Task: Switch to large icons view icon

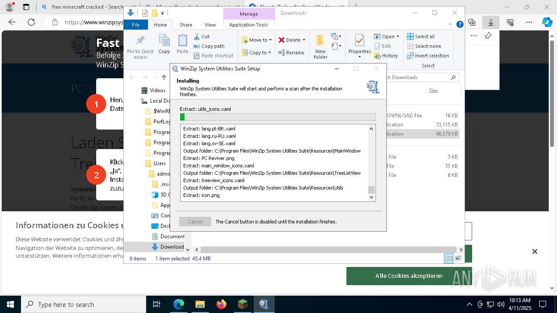Action: coord(458,258)
